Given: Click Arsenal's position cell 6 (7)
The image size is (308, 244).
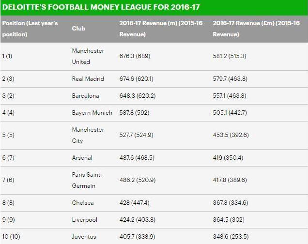Looking at the screenshot, I should [8, 157].
